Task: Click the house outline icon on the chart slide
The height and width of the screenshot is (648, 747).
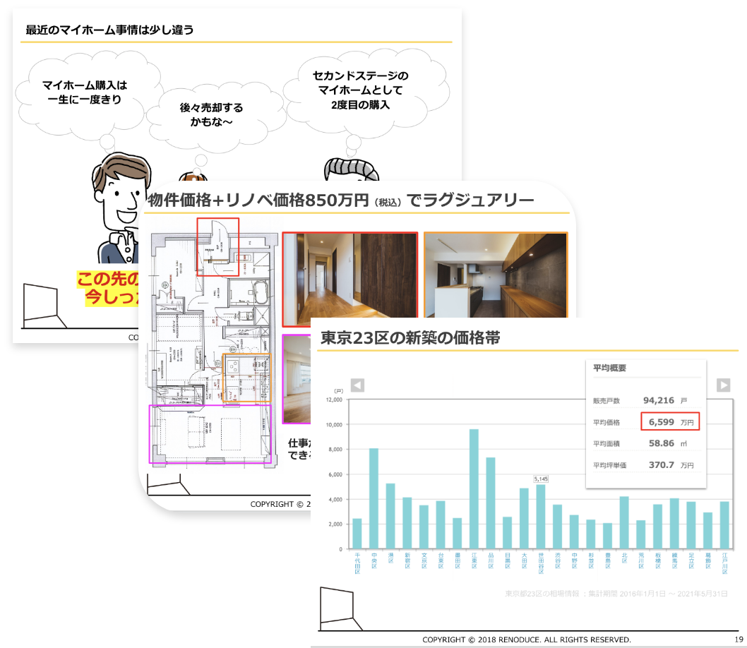Action: 337,608
